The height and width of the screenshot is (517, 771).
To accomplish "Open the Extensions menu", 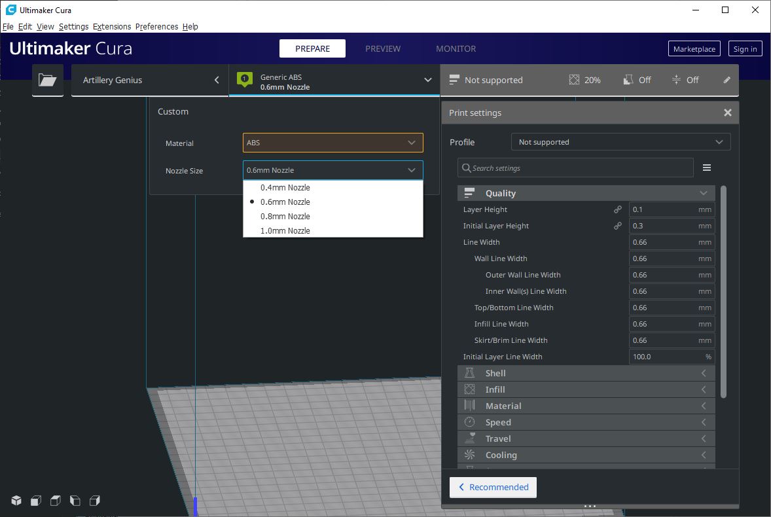I will click(x=112, y=27).
